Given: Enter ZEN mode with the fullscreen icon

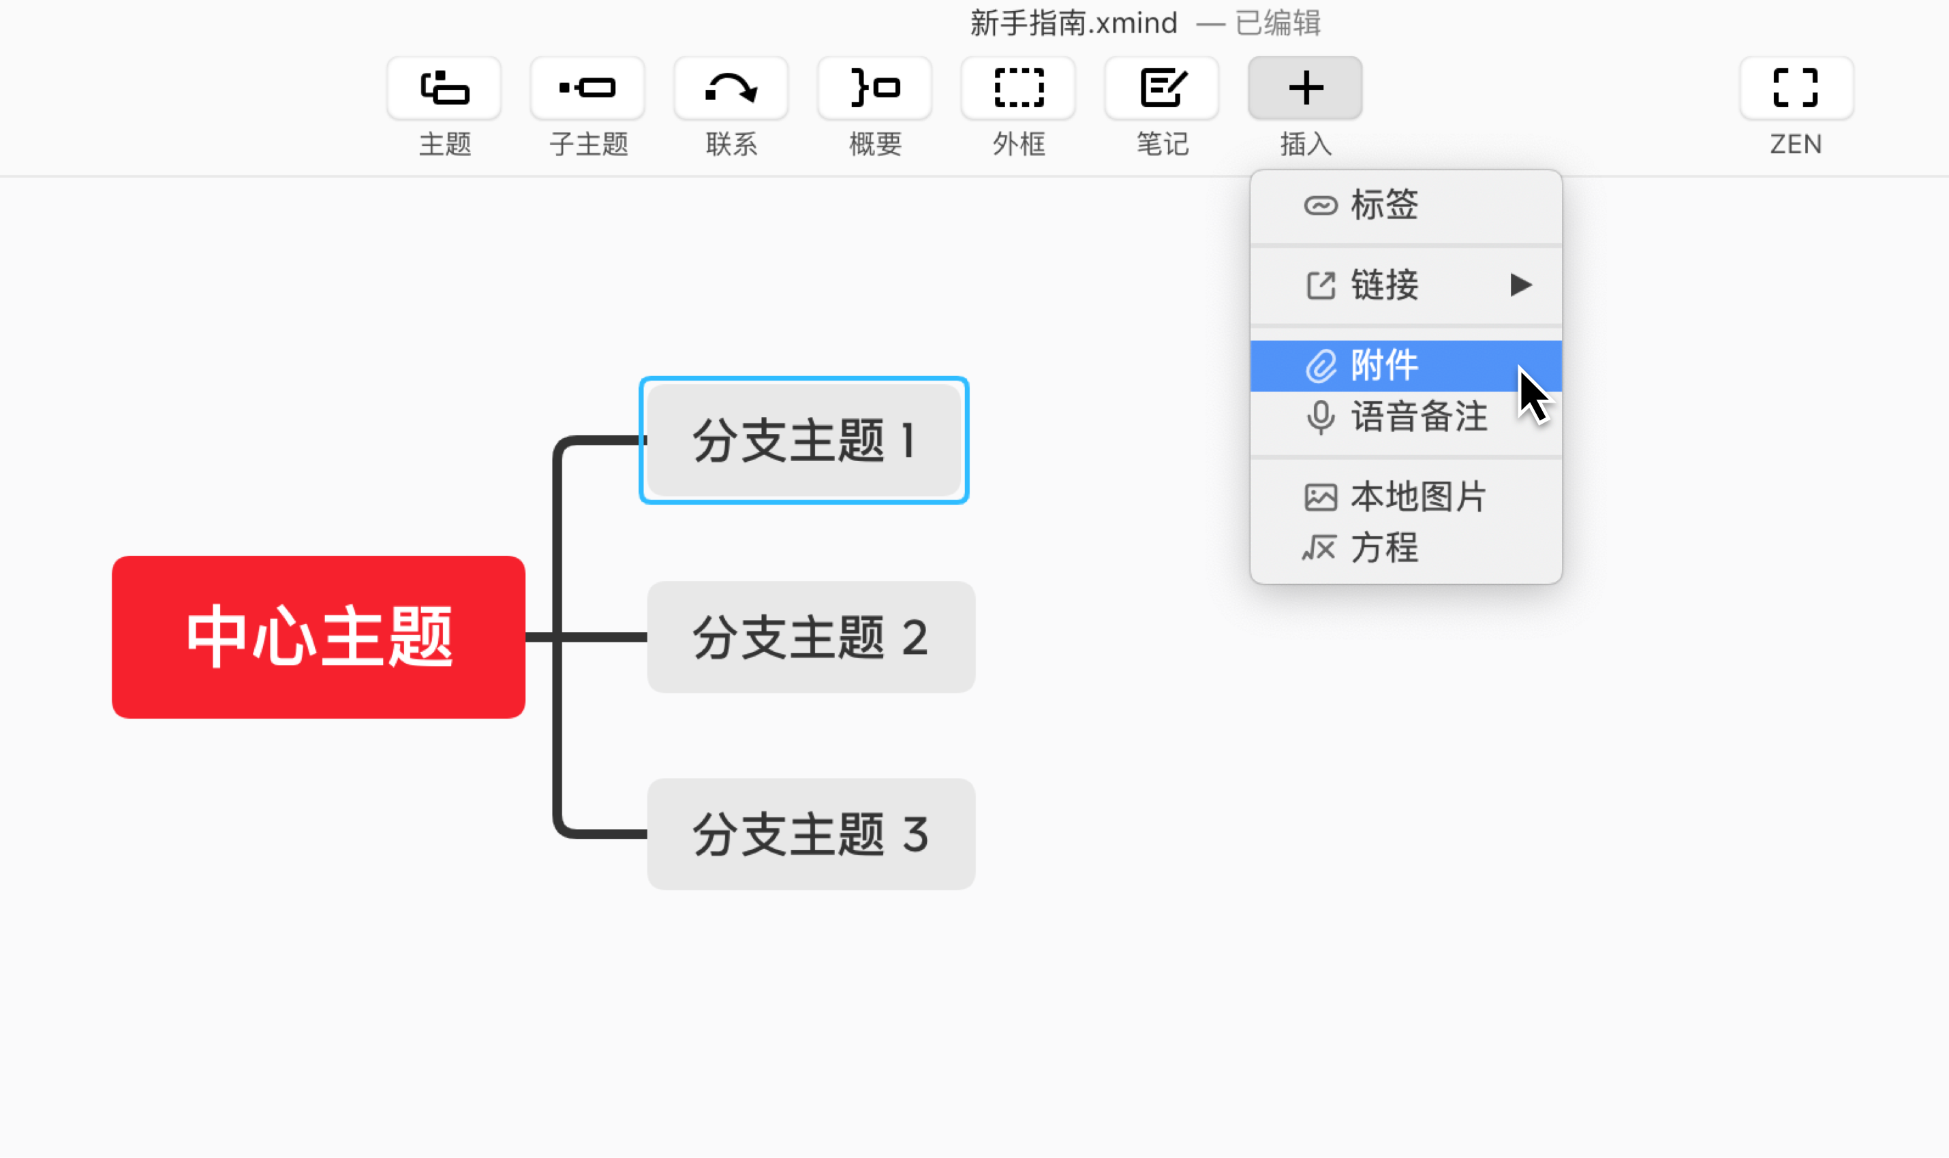Looking at the screenshot, I should tap(1796, 88).
